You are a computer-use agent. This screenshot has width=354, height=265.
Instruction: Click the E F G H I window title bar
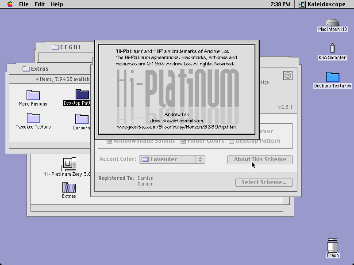coord(65,47)
